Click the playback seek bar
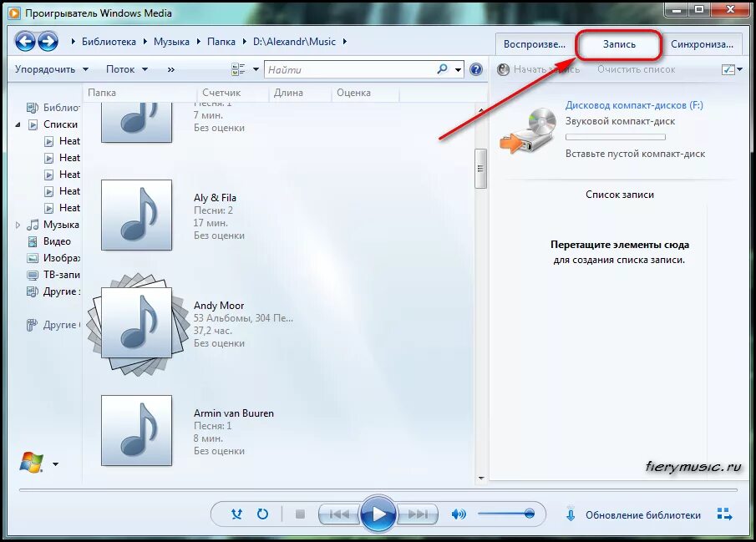Image resolution: width=756 pixels, height=542 pixels. point(378,490)
